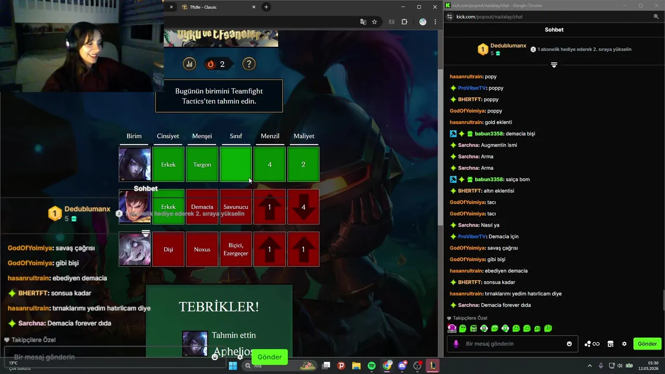Image resolution: width=665 pixels, height=374 pixels.
Task: Select the first purple headphone emote
Action: [452, 328]
